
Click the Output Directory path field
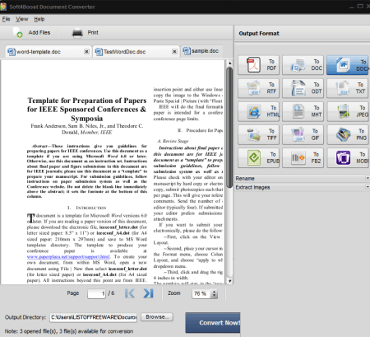point(93,317)
